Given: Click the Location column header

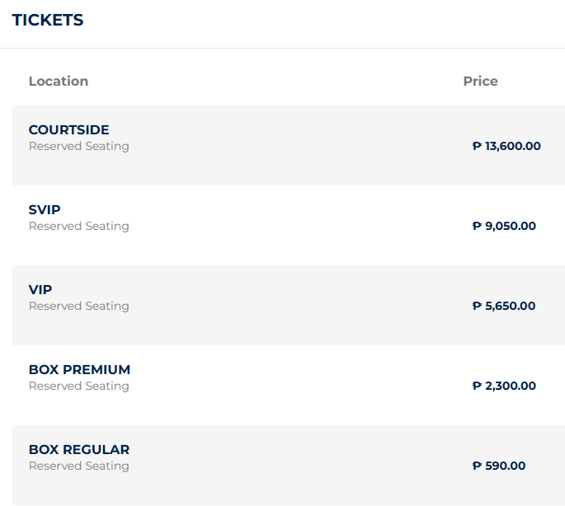Looking at the screenshot, I should (x=59, y=81).
